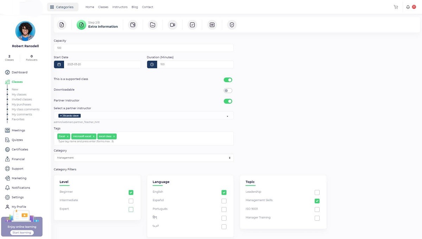The width and height of the screenshot is (422, 239).
Task: Click the clock icon beside Duration
Action: pos(152,65)
